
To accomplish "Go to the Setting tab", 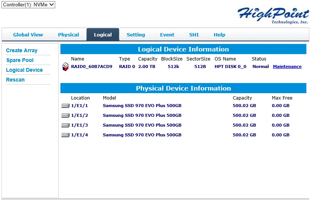I will 136,35.
